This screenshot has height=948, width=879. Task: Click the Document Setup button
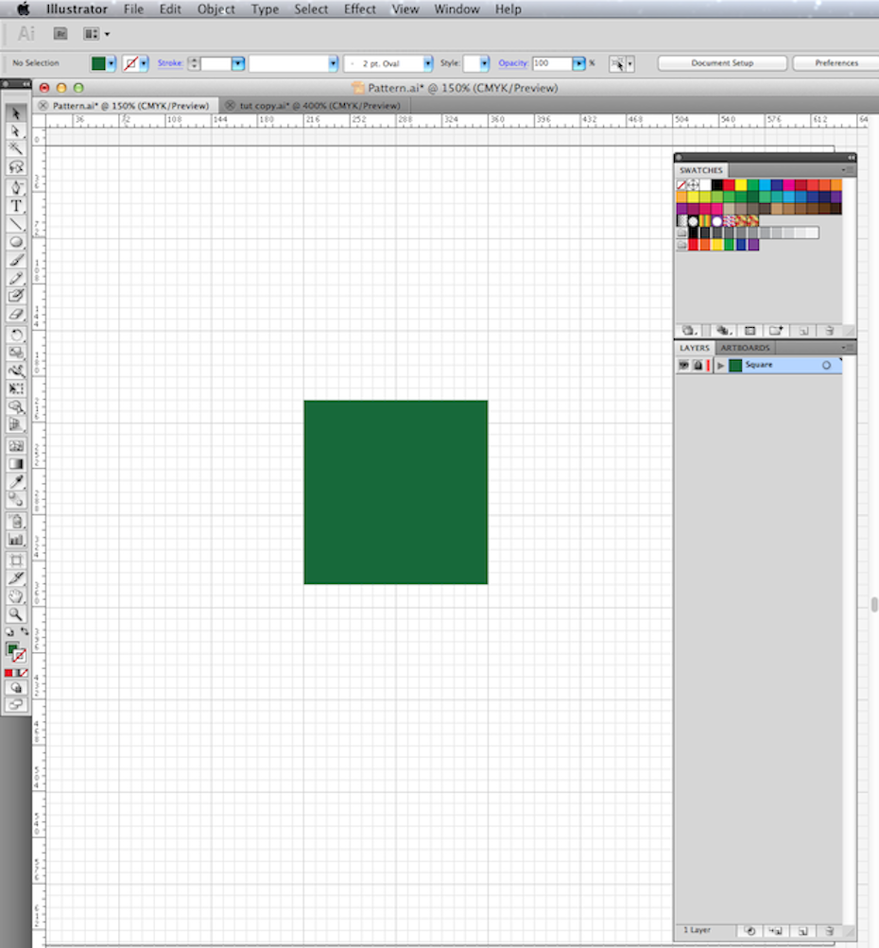point(722,63)
